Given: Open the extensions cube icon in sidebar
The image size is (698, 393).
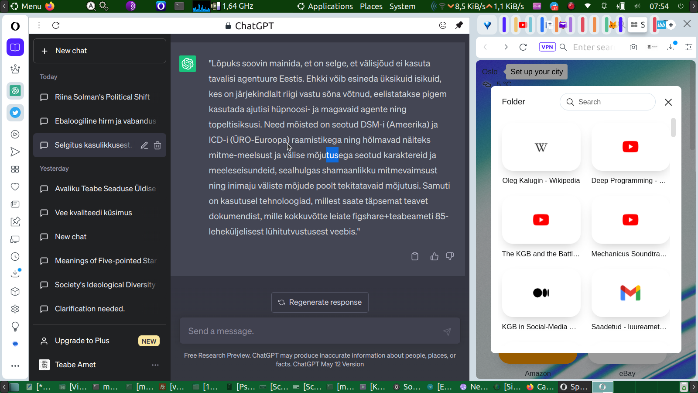Looking at the screenshot, I should [15, 292].
